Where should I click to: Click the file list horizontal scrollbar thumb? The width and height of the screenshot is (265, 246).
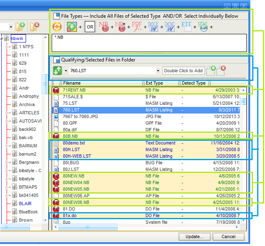pos(87,227)
